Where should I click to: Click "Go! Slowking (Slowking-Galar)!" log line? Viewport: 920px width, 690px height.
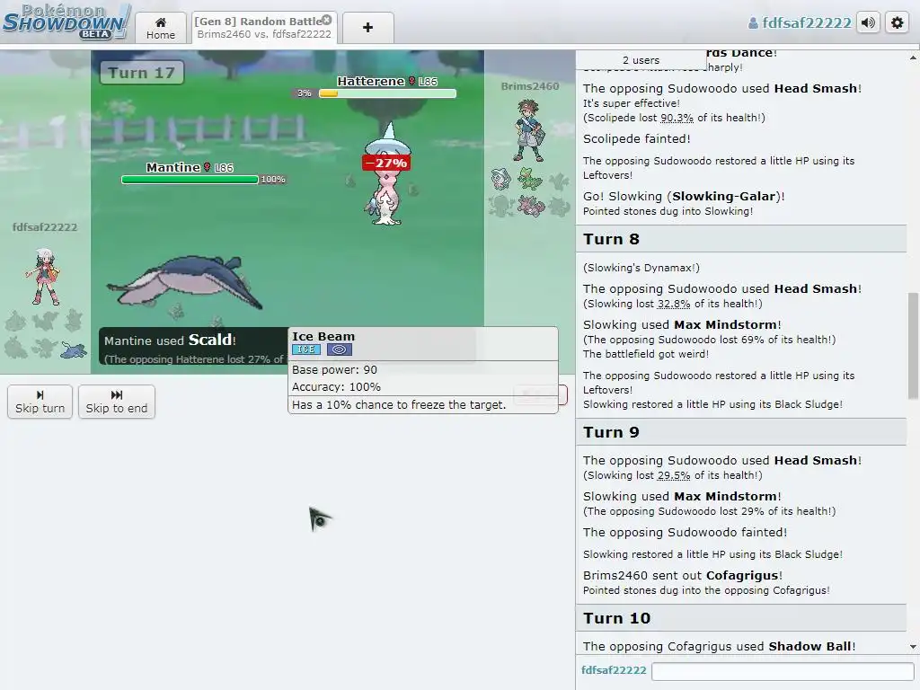coord(684,196)
